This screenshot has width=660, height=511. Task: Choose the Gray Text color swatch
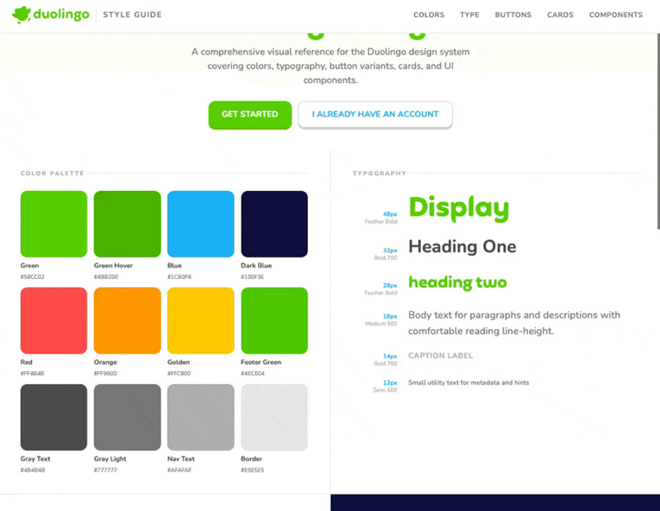(x=54, y=417)
